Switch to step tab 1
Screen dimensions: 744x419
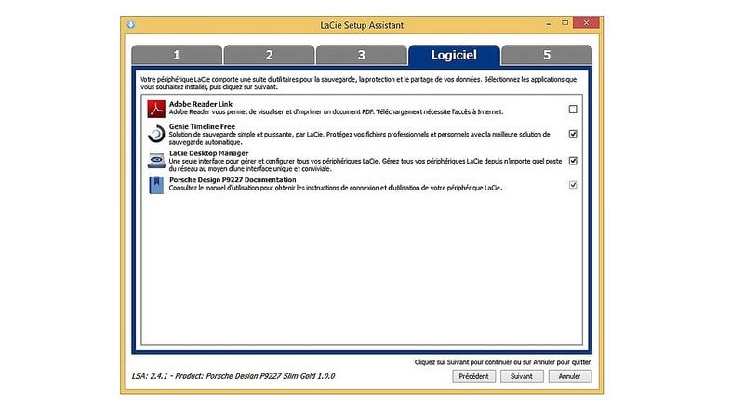click(x=176, y=55)
